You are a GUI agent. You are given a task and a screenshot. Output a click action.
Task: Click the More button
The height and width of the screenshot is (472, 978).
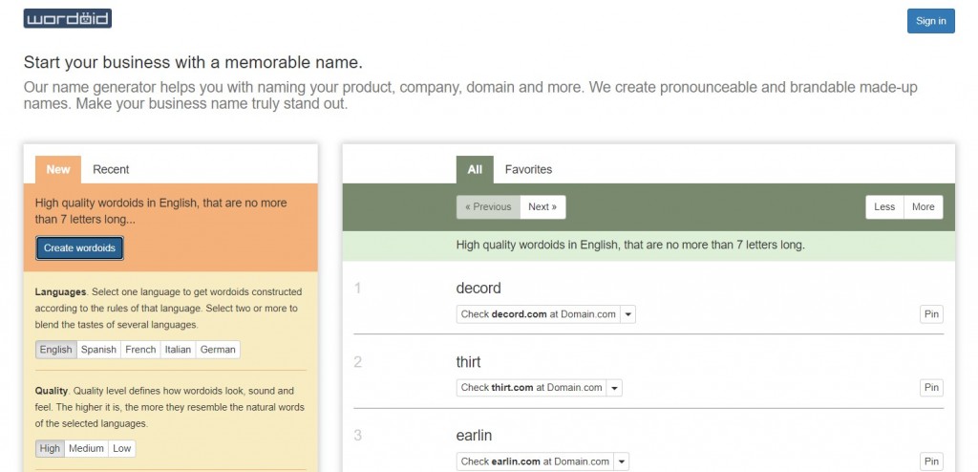click(x=924, y=206)
